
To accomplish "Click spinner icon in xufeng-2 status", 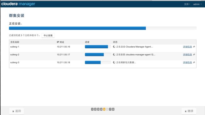I will [114, 54].
